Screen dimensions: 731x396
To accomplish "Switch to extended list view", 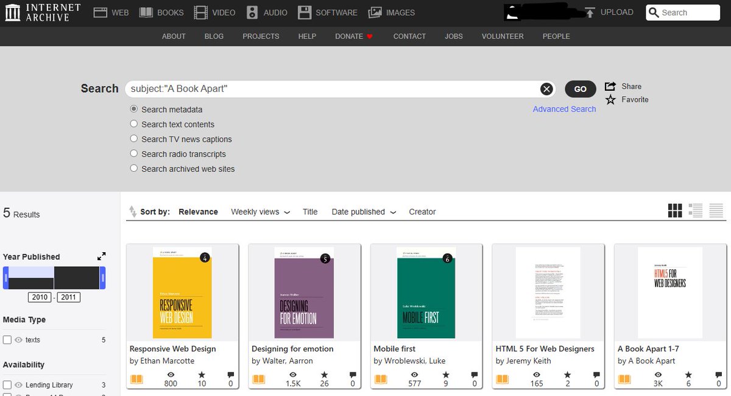I will (x=696, y=211).
